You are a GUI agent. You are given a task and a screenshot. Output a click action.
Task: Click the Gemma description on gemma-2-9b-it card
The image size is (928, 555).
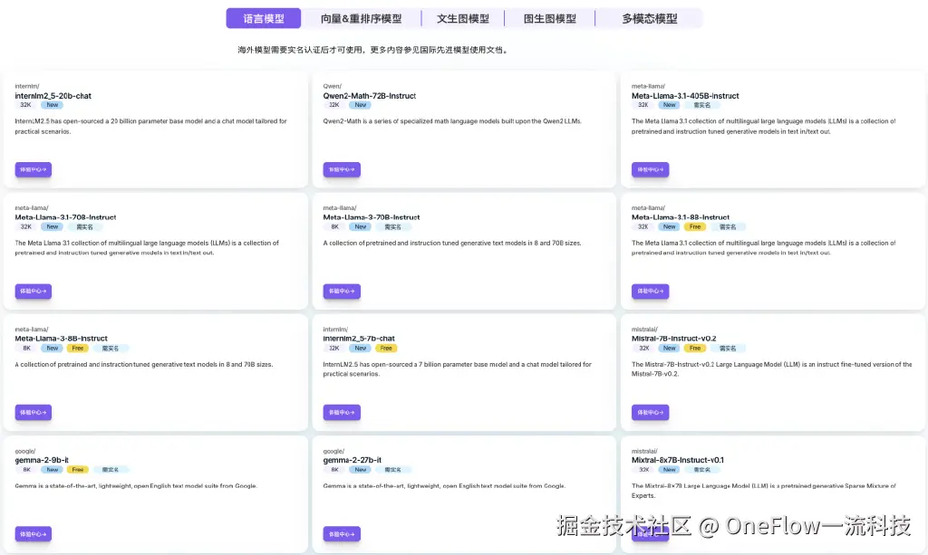(x=136, y=486)
